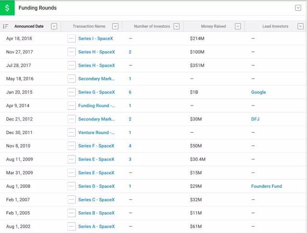
Task: Collapse the Funding Rounds section
Action: pyautogui.click(x=298, y=8)
